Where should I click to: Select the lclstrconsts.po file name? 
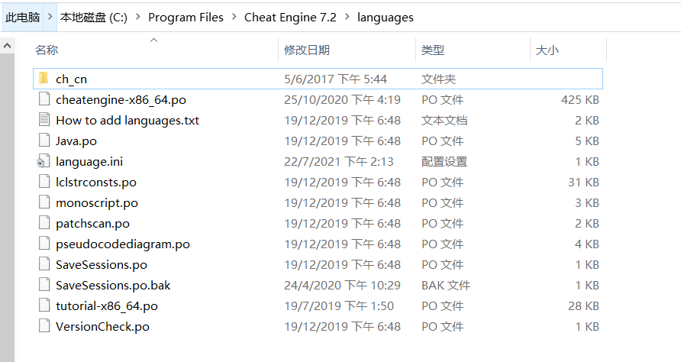pyautogui.click(x=96, y=182)
